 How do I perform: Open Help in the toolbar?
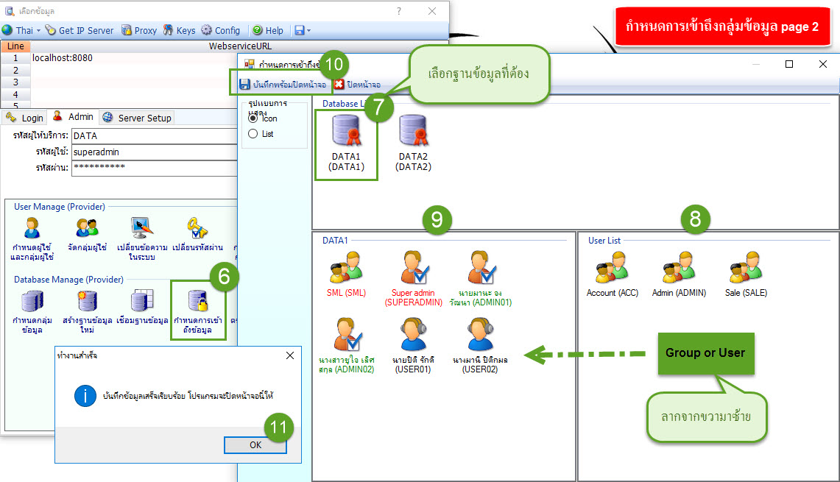pos(268,30)
